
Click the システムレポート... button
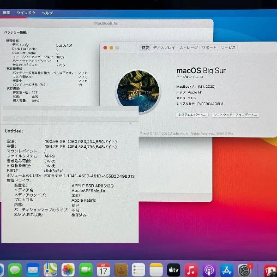click(x=192, y=115)
